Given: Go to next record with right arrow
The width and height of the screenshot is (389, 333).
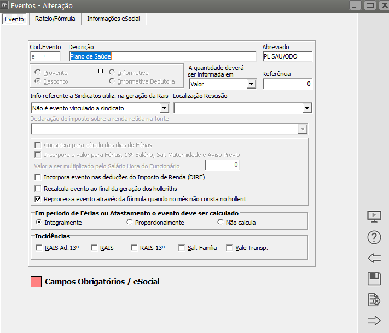Looking at the screenshot, I should (374, 321).
